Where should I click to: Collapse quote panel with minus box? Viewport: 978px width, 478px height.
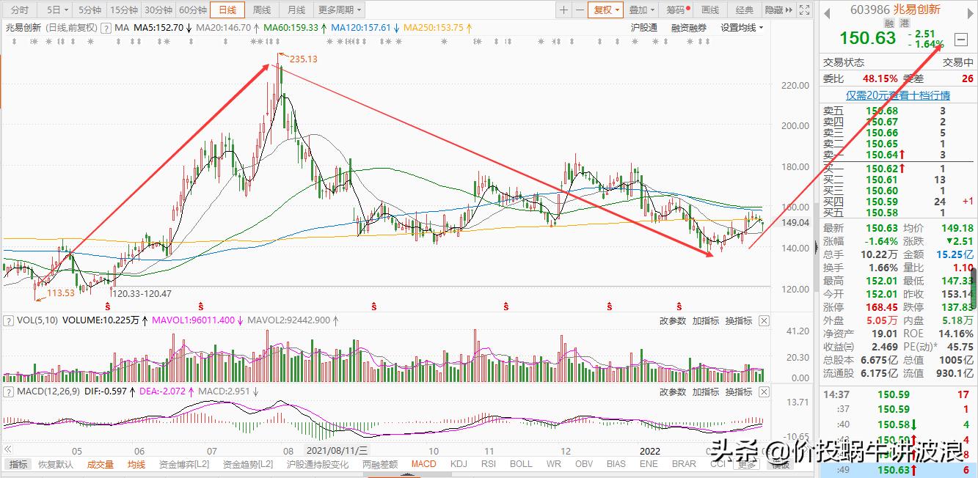tap(961, 38)
